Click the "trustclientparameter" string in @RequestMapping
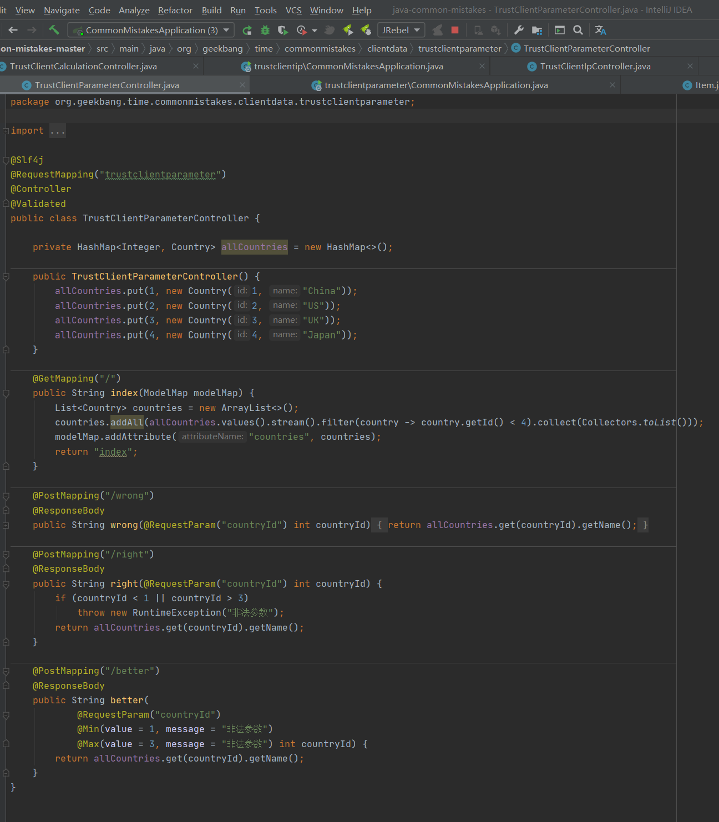 [x=160, y=175]
